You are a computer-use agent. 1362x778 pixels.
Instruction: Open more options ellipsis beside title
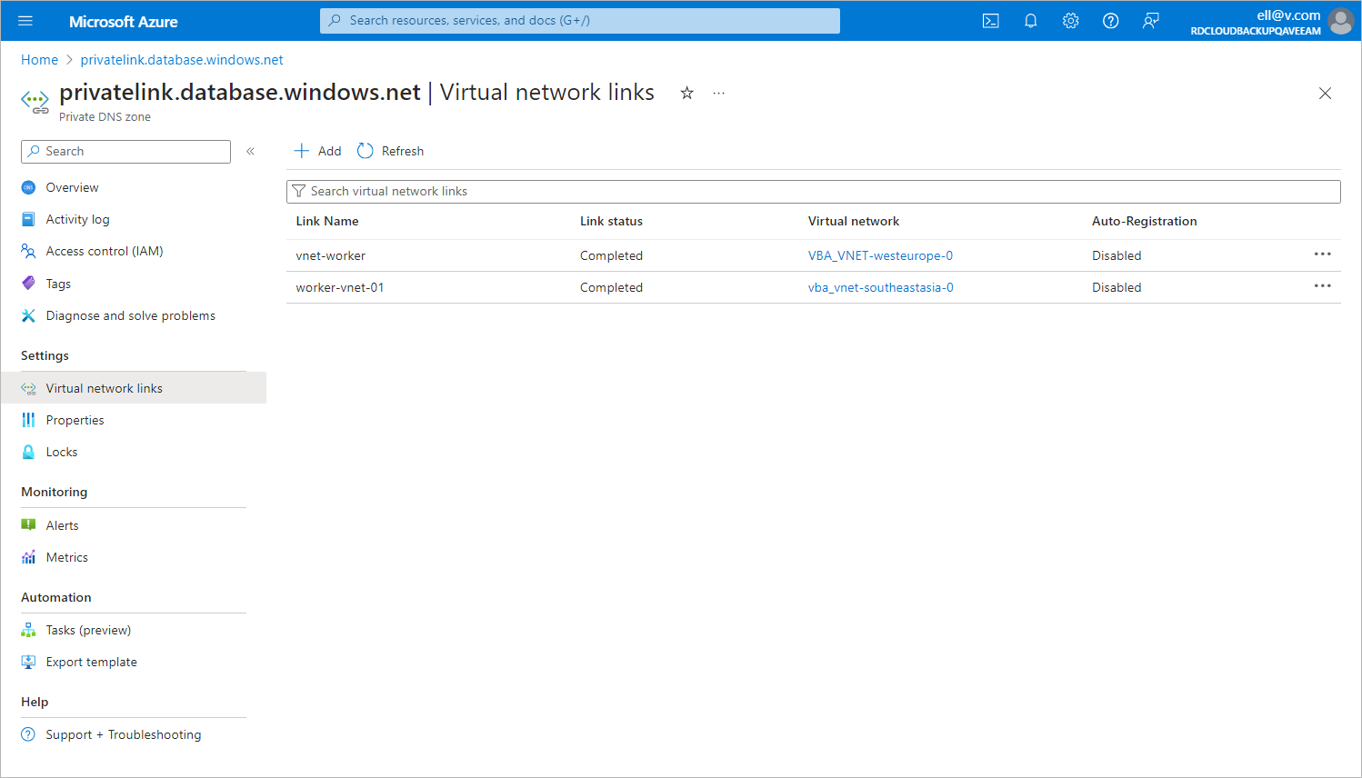719,93
